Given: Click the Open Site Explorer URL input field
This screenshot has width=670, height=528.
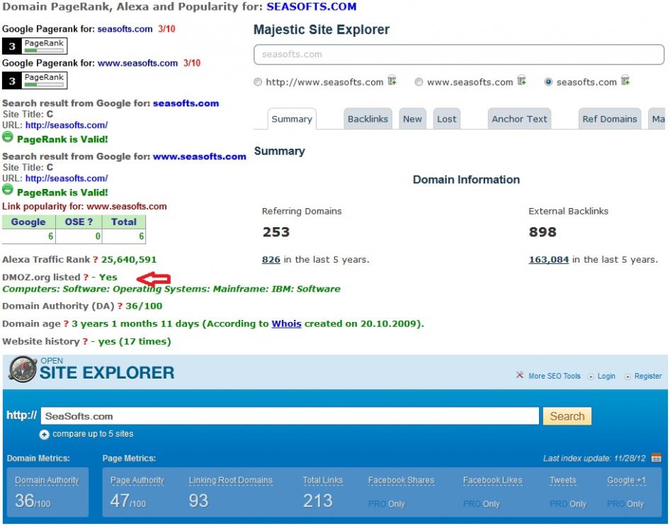Looking at the screenshot, I should coord(290,416).
